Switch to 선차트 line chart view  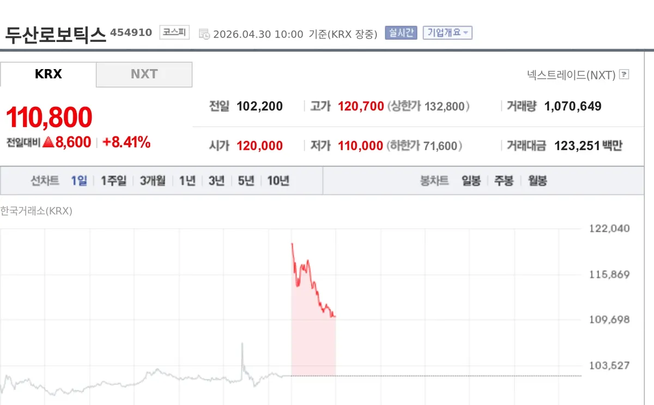tap(45, 181)
